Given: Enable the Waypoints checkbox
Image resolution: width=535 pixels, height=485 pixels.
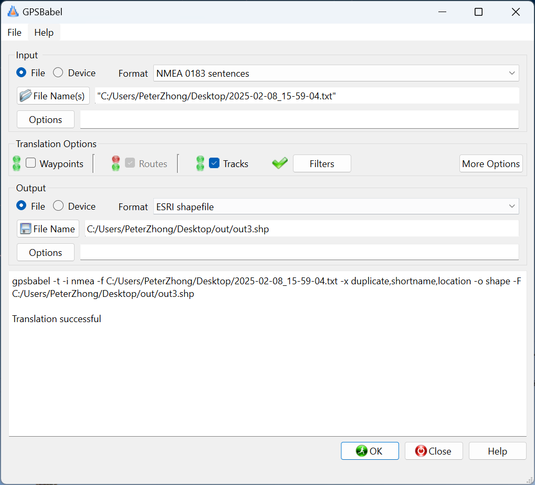Looking at the screenshot, I should click(x=30, y=163).
